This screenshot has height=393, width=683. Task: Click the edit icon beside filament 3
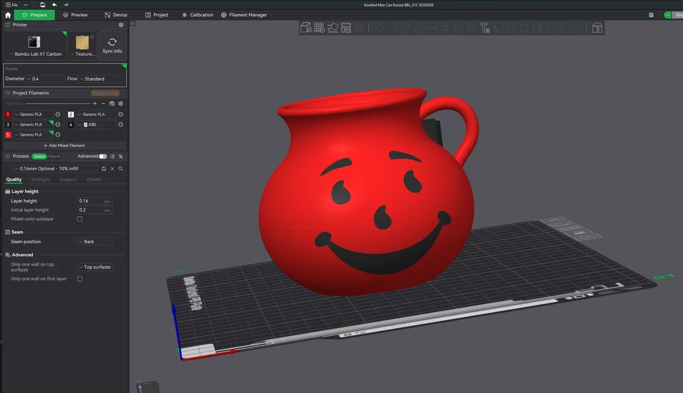click(x=57, y=125)
